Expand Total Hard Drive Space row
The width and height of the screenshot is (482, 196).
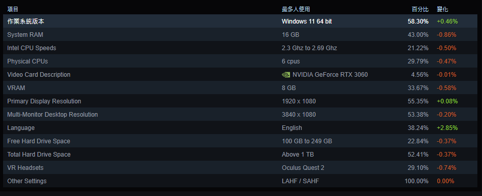240,155
